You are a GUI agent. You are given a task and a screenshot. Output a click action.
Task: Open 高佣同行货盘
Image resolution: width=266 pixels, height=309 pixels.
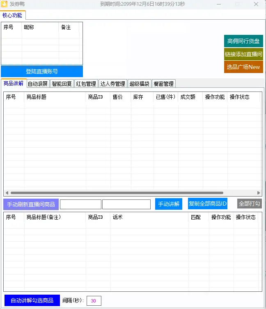pyautogui.click(x=243, y=41)
